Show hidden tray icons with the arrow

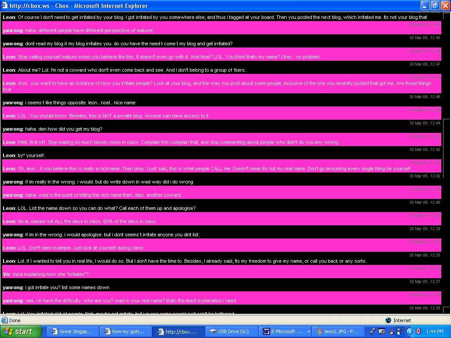point(410,331)
